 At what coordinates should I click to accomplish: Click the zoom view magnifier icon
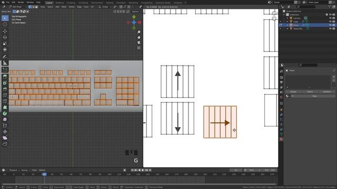pyautogui.click(x=139, y=32)
